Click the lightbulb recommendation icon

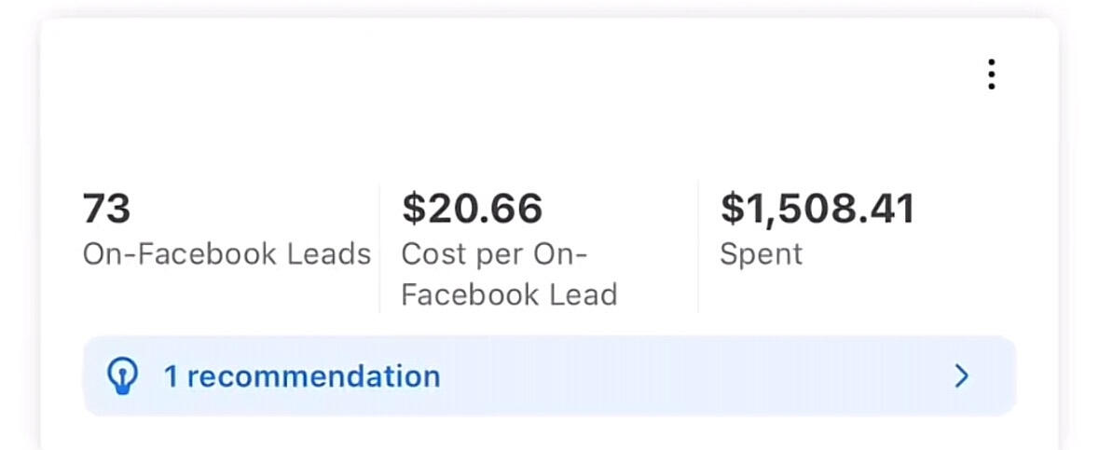(x=124, y=376)
